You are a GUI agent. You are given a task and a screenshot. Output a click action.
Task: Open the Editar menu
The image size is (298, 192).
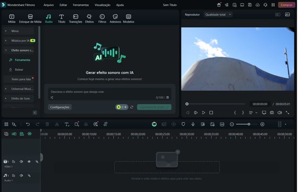[x=63, y=5]
